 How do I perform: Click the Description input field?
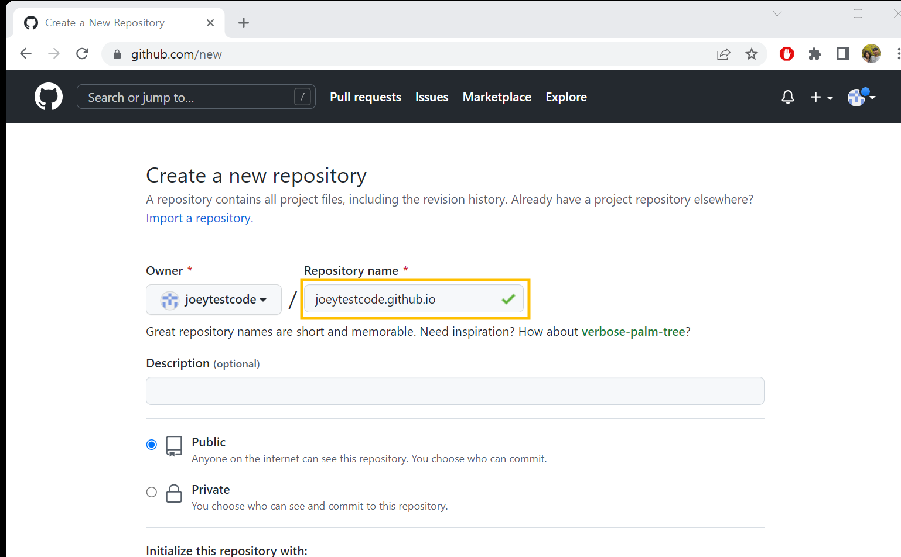(455, 391)
